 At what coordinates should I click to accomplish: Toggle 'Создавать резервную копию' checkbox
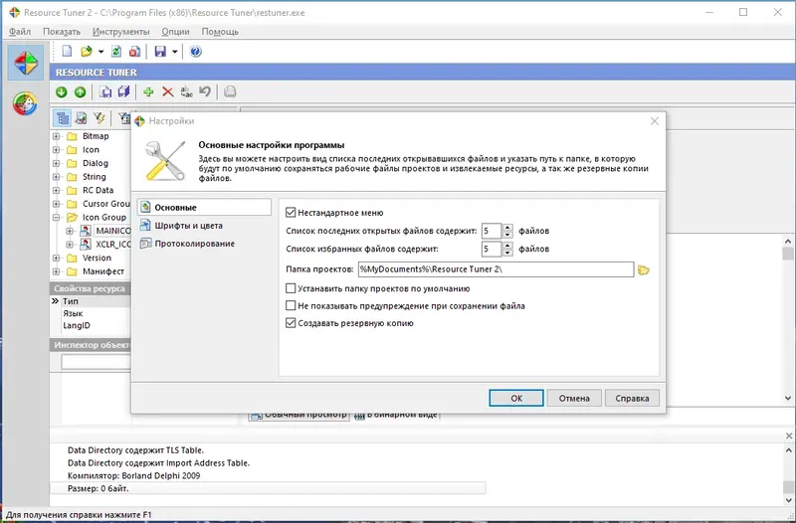291,323
